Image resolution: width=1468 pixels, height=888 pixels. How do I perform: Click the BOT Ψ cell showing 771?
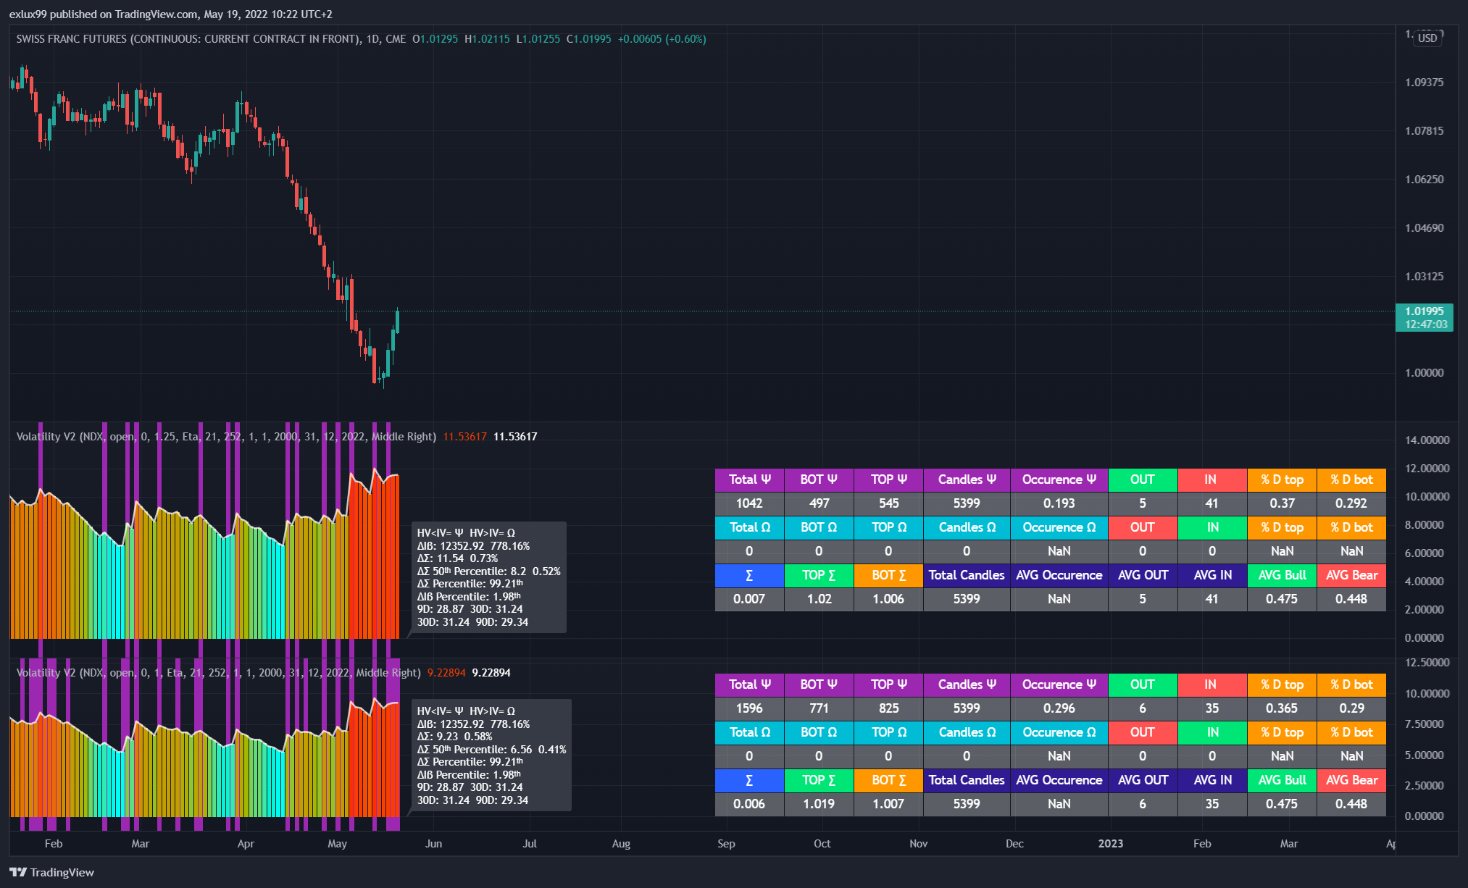tap(819, 708)
